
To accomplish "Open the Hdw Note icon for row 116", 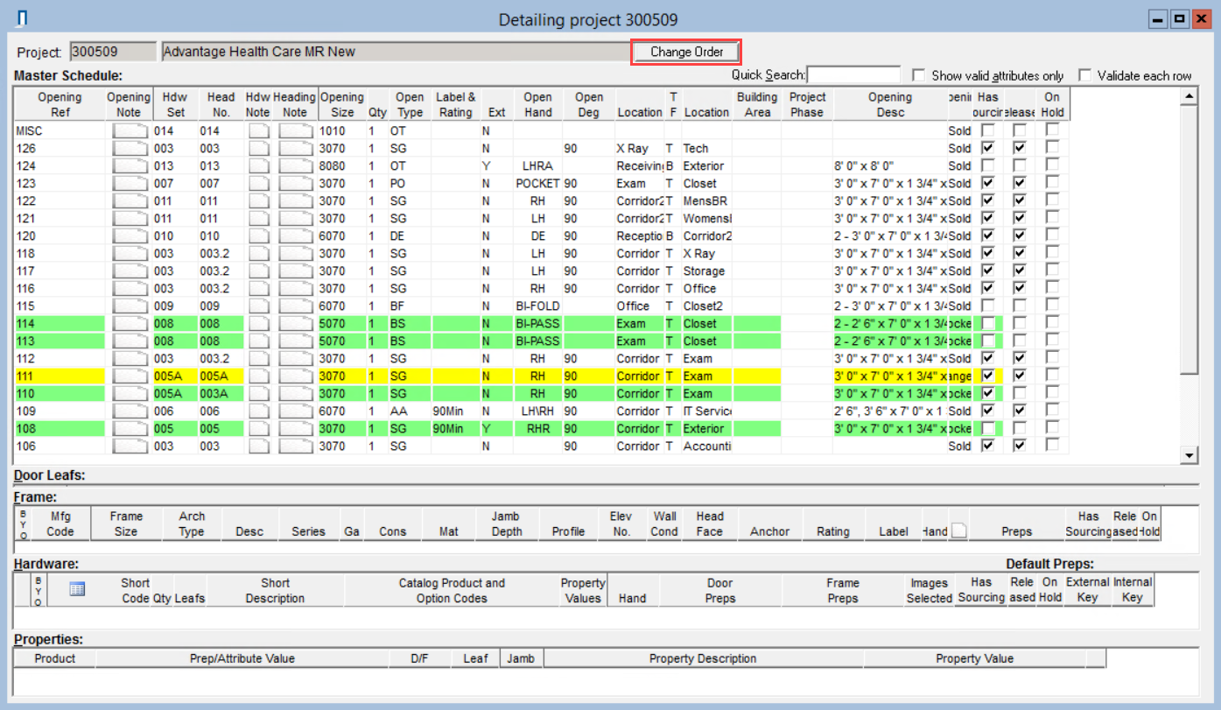I will (258, 289).
